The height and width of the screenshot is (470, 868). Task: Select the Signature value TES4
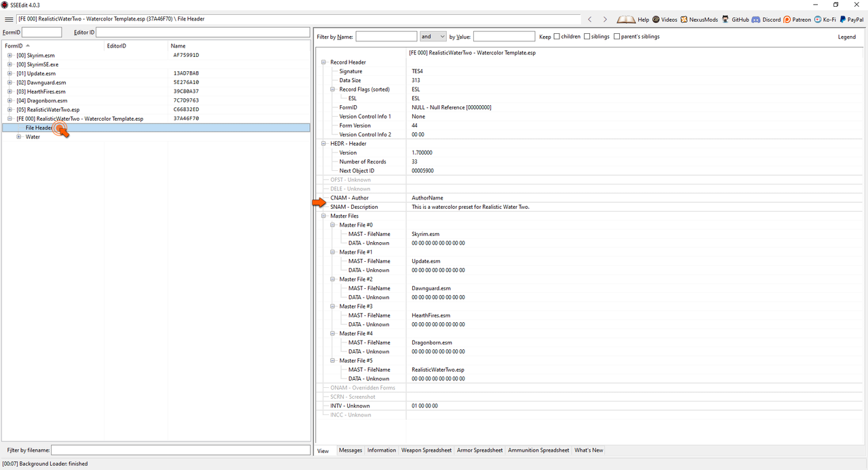[x=417, y=71]
